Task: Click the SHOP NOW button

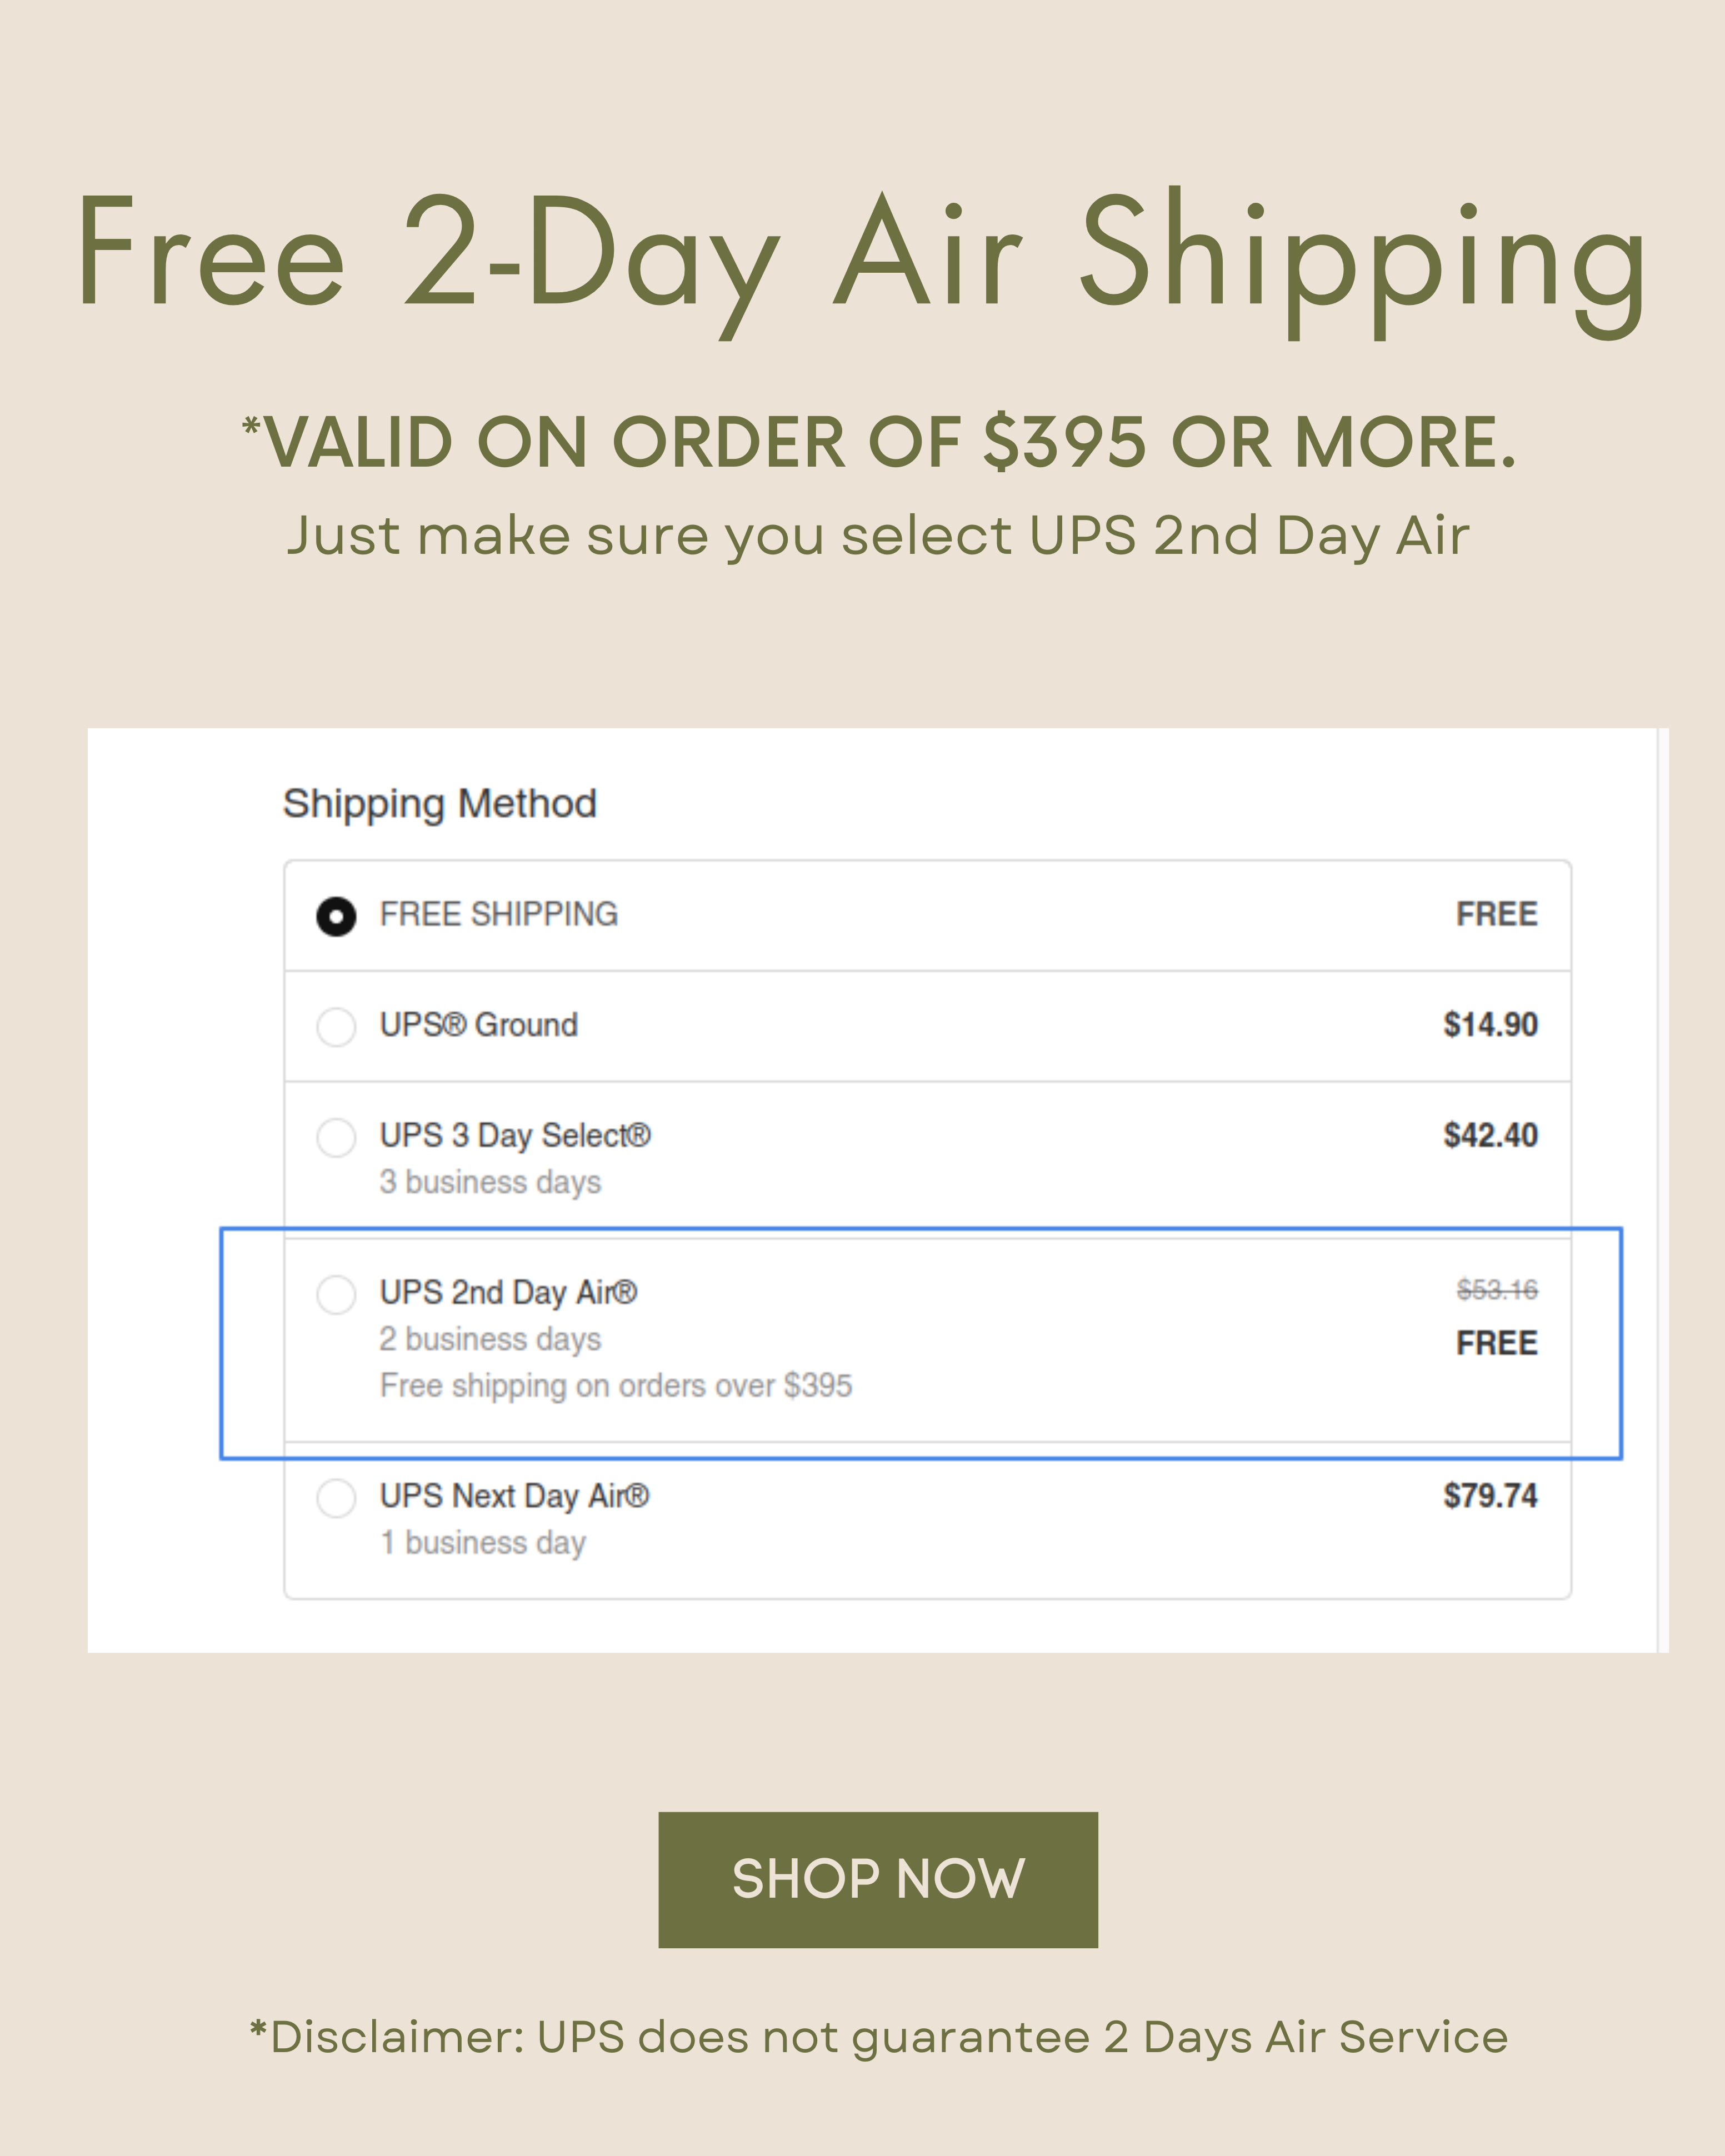Action: 877,1879
